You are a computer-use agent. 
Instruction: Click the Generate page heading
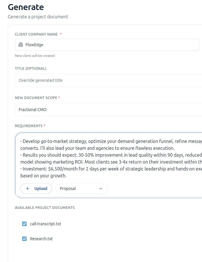[x=26, y=7]
